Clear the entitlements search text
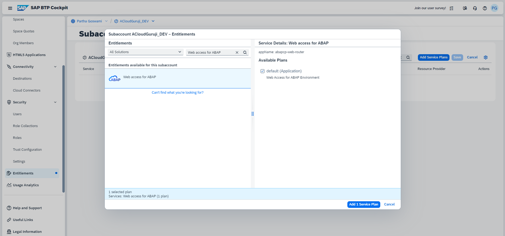Viewport: 505px width, 236px height. point(237,53)
